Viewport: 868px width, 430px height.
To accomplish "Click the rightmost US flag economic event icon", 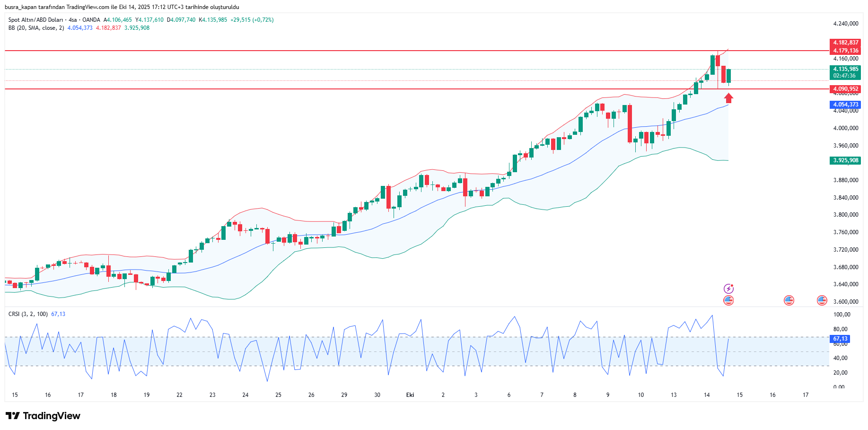I will [822, 300].
